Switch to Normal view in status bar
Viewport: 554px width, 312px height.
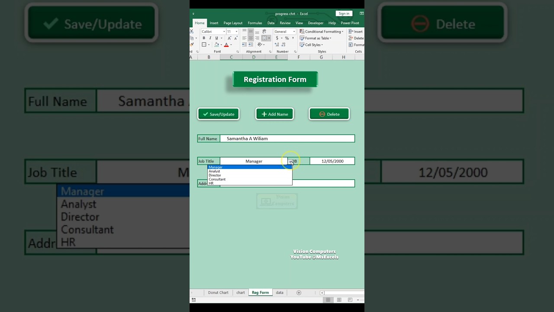tap(328, 299)
